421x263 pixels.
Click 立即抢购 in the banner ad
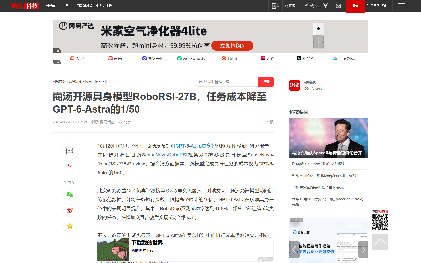(232, 46)
